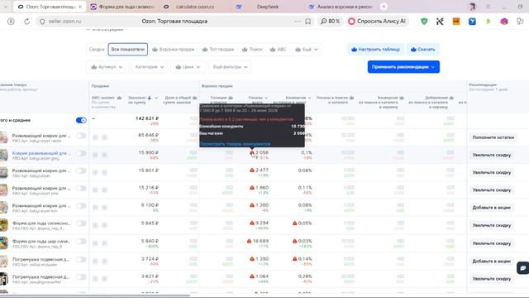Viewport: 529px width, 298px height.
Task: Open the three-dot menu in address bar
Action: coord(298,22)
